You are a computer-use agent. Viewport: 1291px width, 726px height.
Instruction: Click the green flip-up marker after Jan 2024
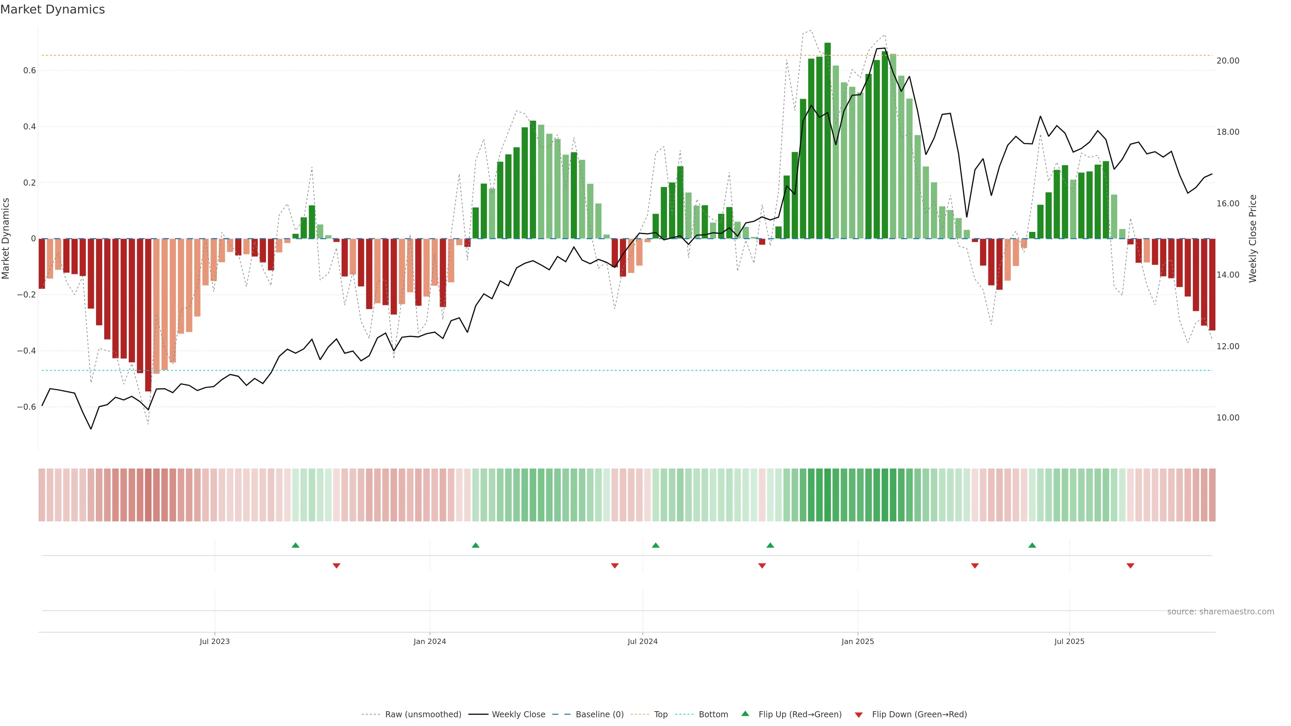pyautogui.click(x=476, y=545)
